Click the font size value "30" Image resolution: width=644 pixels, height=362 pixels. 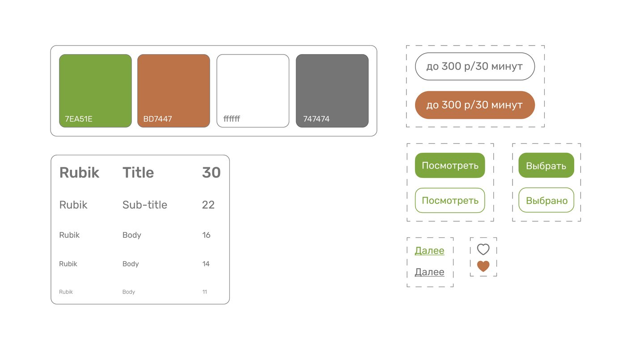point(211,173)
